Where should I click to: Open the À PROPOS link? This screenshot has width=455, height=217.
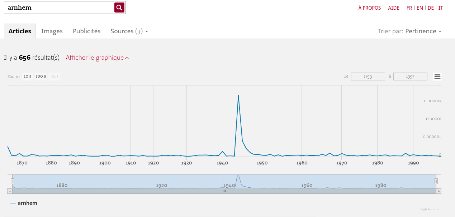370,8
